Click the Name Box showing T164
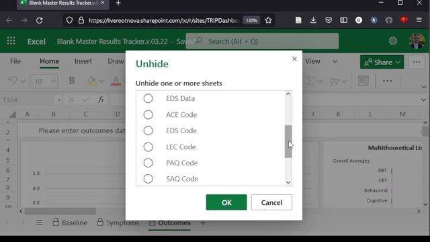Viewport: 430px width, 242px height. point(29,99)
